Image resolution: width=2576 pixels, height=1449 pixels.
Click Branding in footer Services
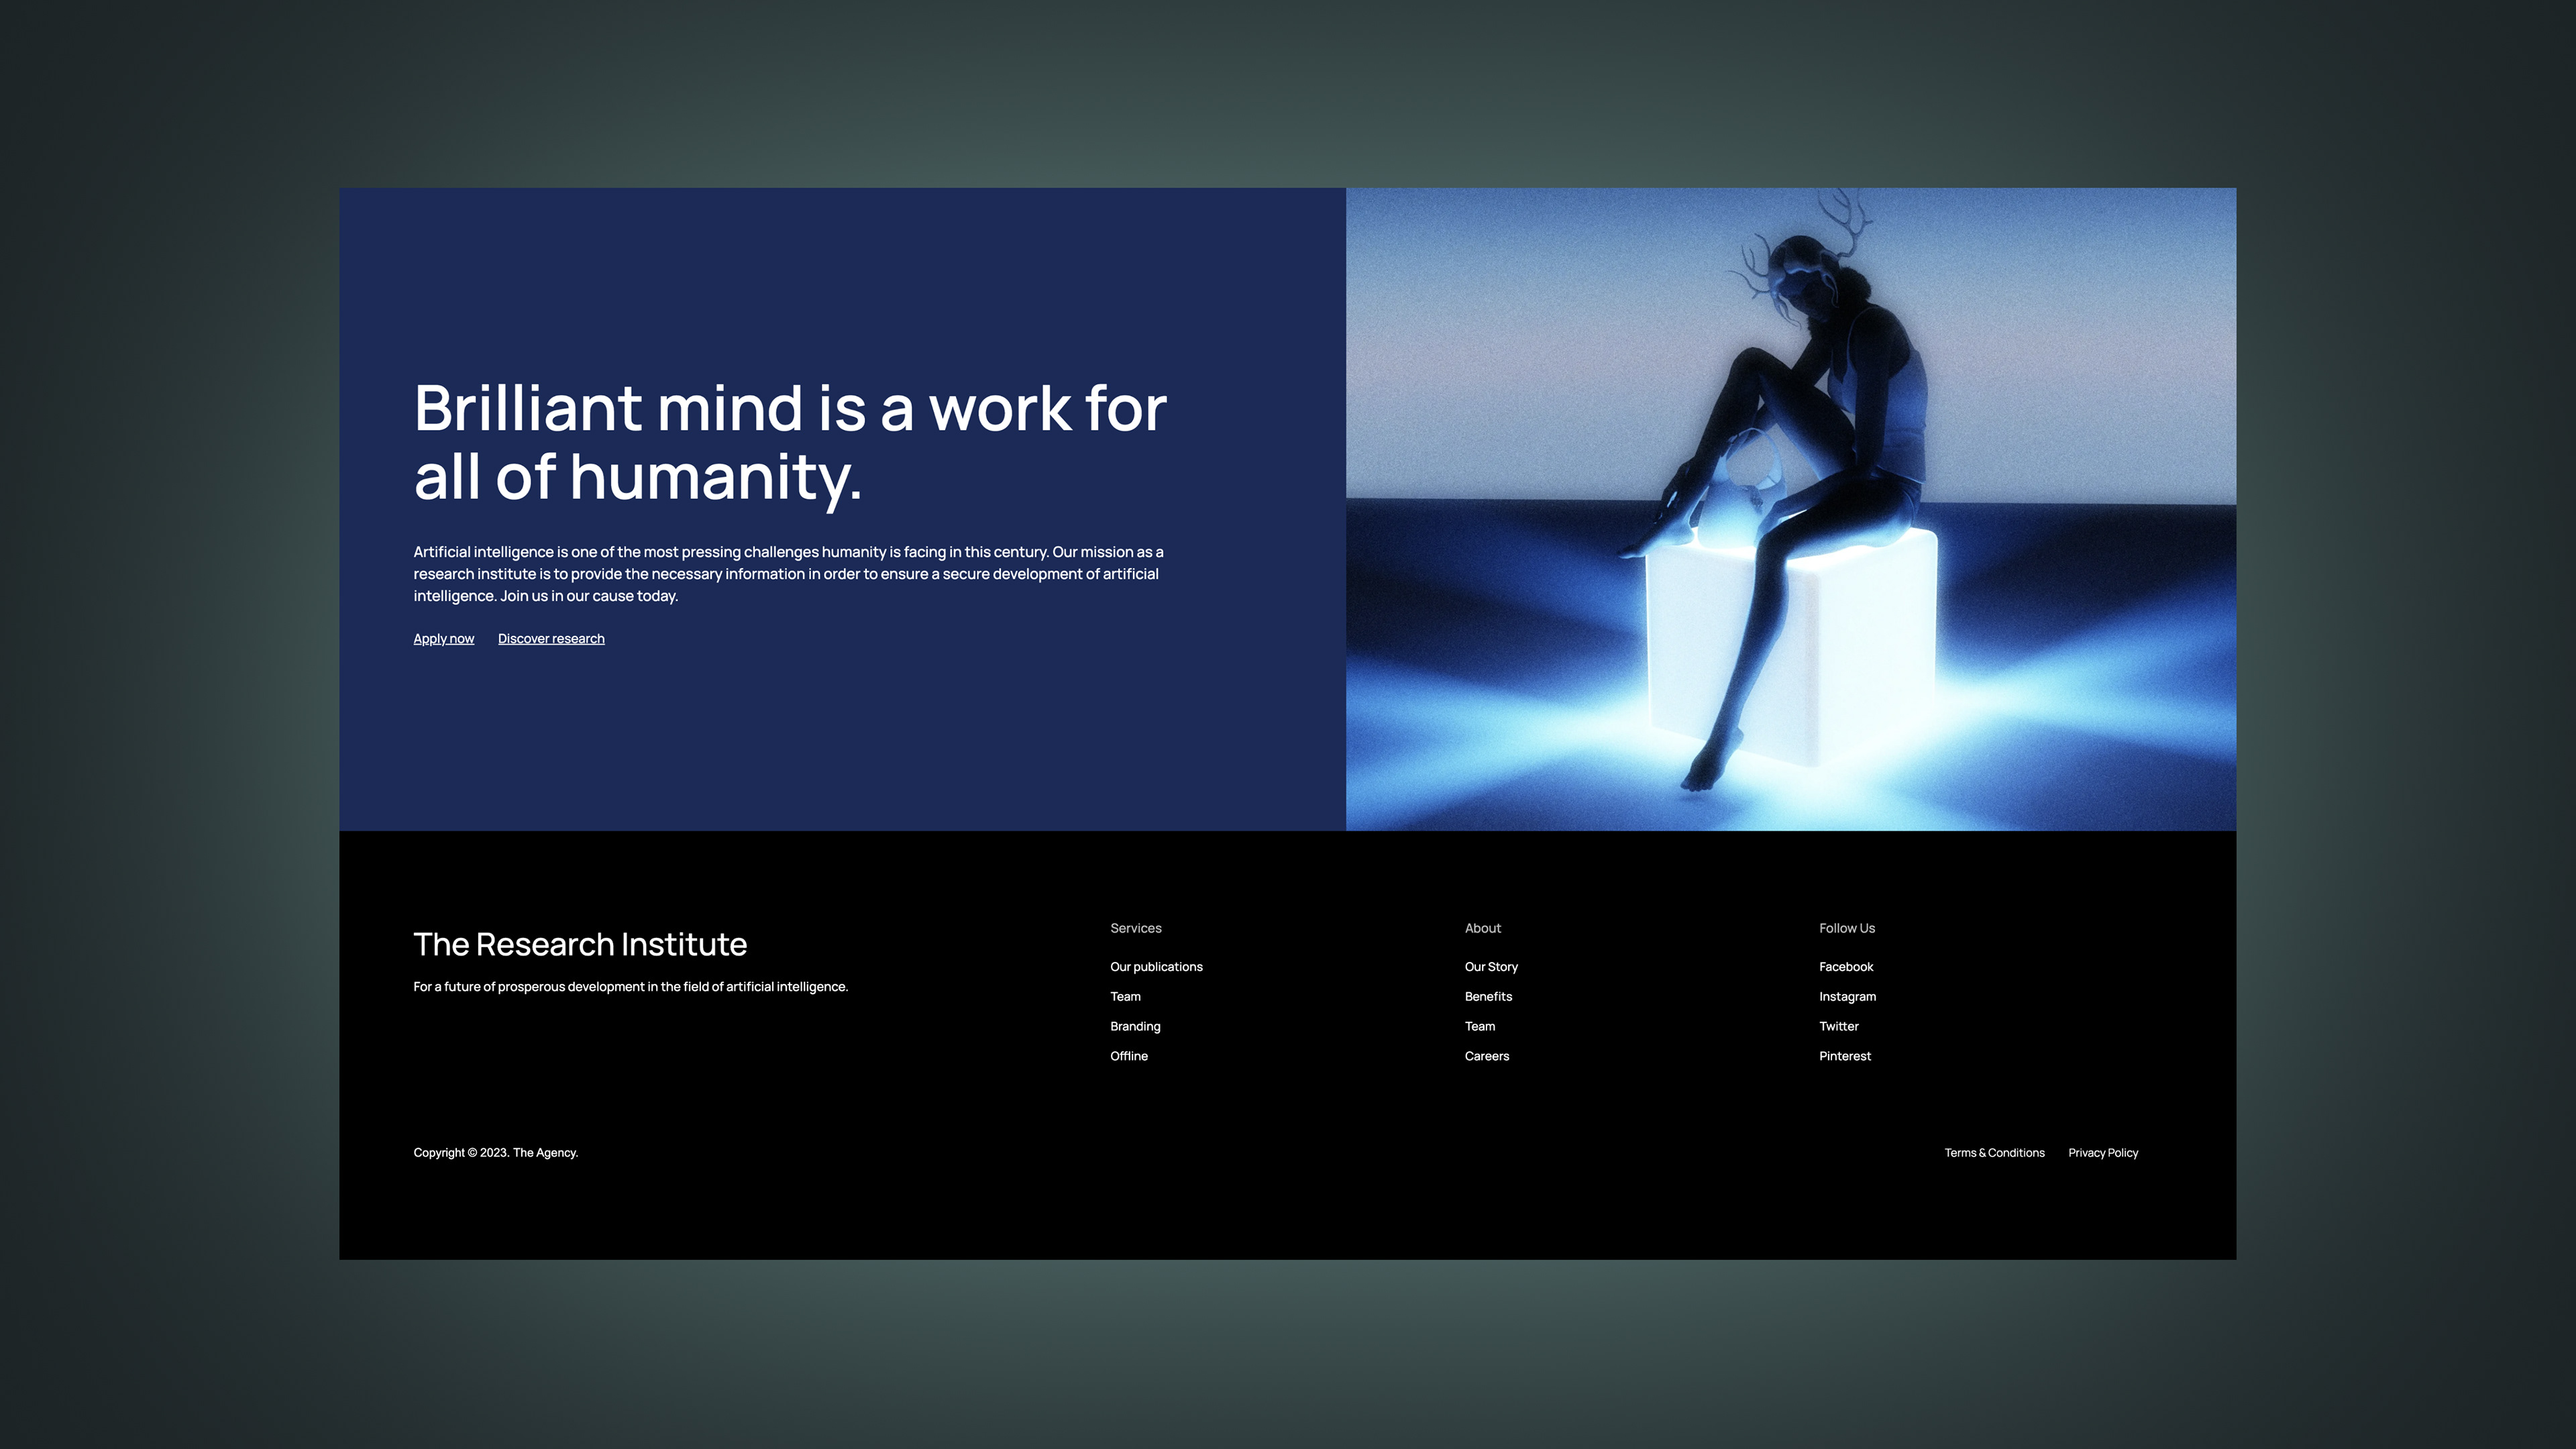click(1135, 1027)
